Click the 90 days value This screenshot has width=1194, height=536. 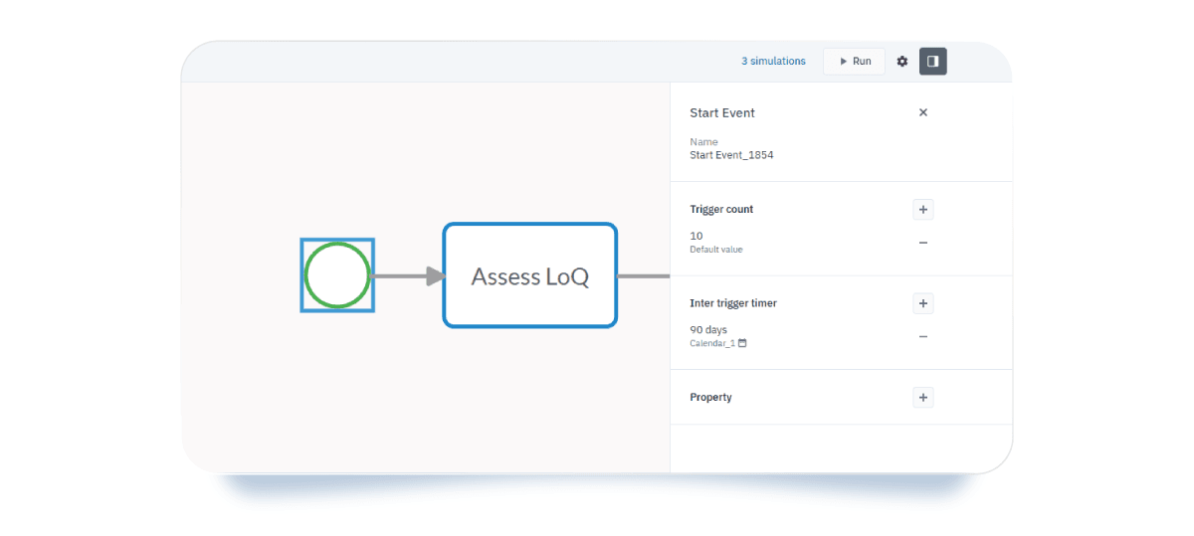[708, 330]
